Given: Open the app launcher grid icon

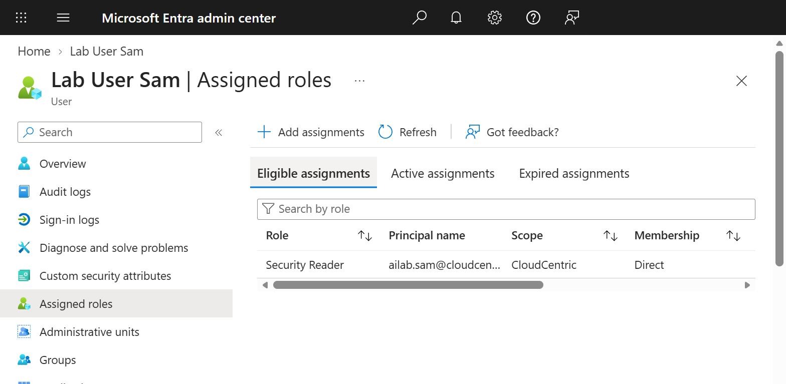Looking at the screenshot, I should [x=21, y=18].
